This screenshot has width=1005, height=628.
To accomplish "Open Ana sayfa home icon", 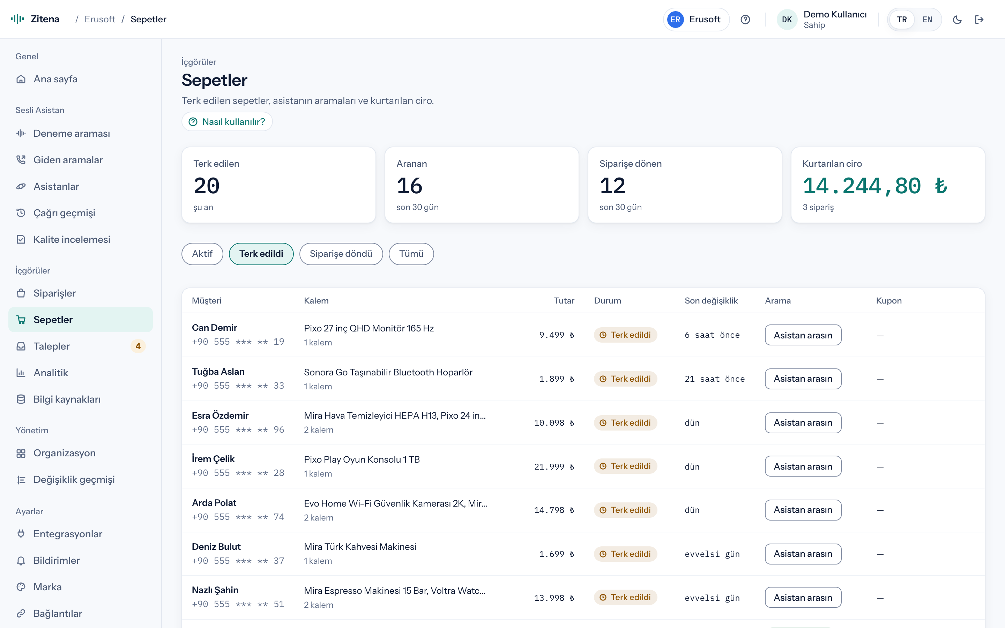I will (x=21, y=79).
